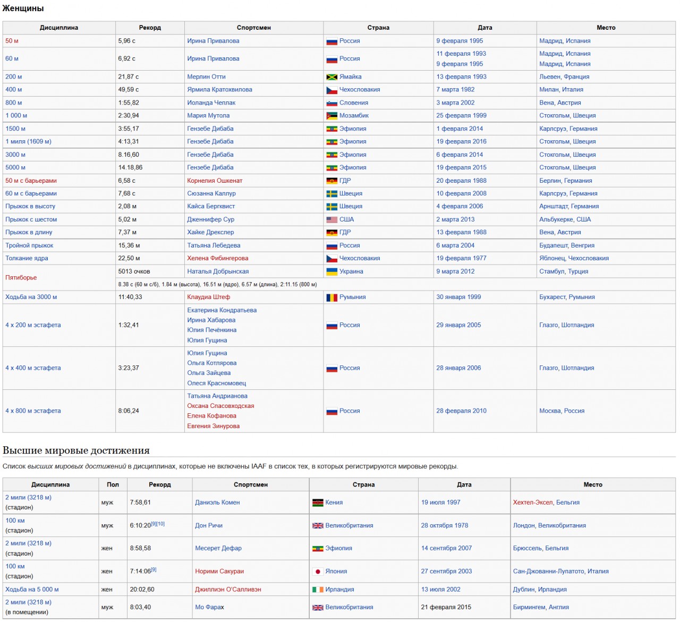Open the Пятиборье discipline link

click(21, 278)
